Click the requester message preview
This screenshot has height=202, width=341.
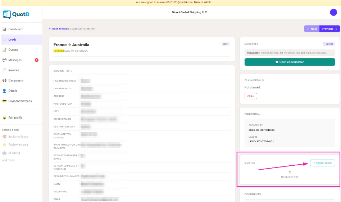pyautogui.click(x=290, y=53)
